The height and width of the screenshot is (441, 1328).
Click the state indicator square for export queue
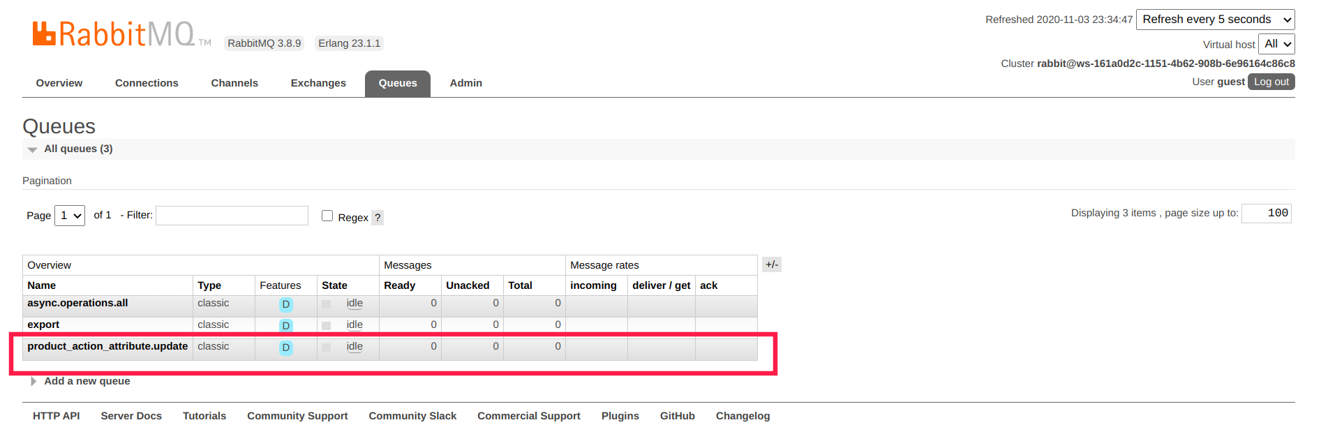326,326
